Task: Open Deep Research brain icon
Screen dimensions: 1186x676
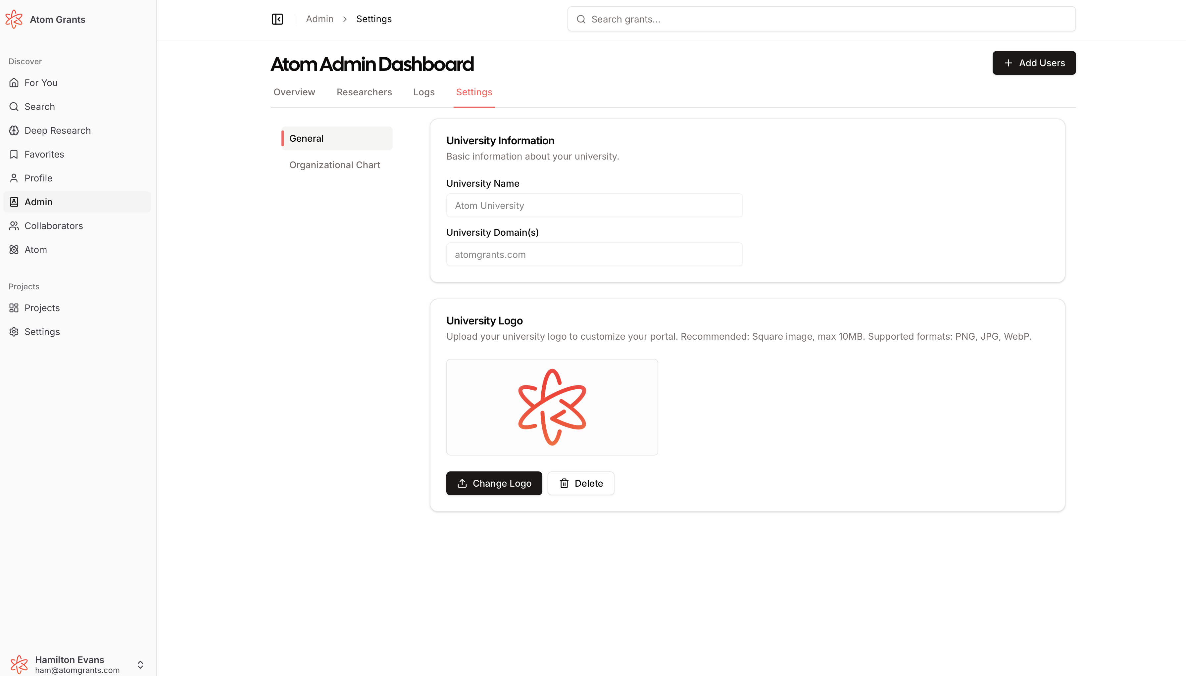Action: 14,130
